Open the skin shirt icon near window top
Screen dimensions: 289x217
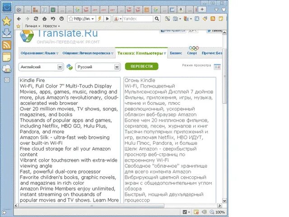(224, 9)
